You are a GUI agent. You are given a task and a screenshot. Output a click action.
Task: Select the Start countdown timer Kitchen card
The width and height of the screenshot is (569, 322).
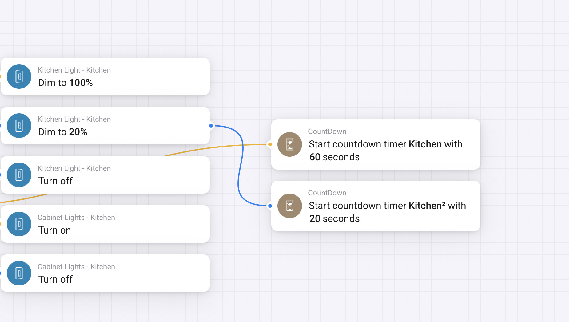[x=376, y=144]
